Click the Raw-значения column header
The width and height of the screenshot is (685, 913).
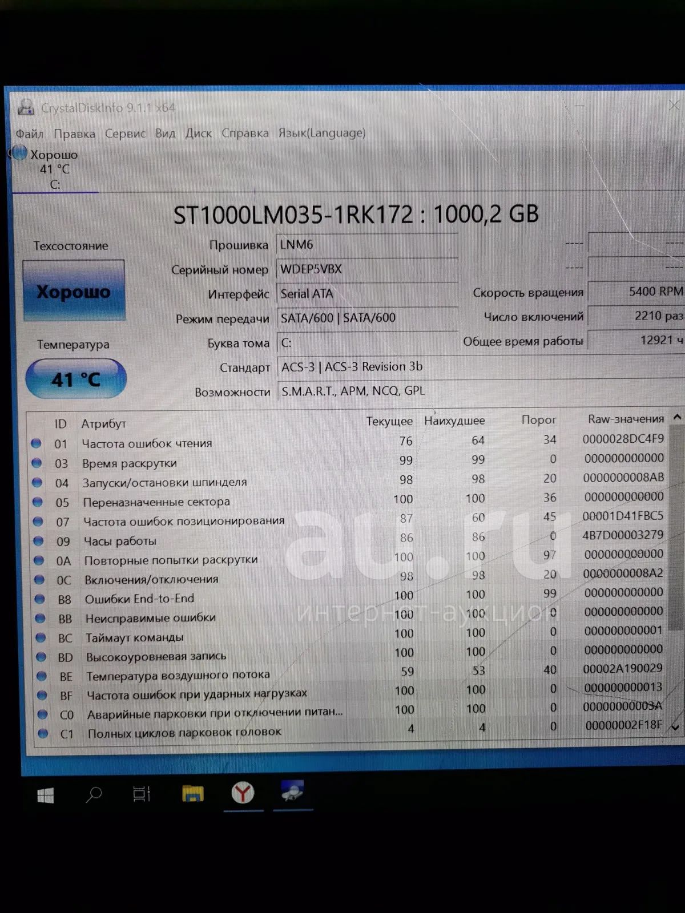pos(626,419)
